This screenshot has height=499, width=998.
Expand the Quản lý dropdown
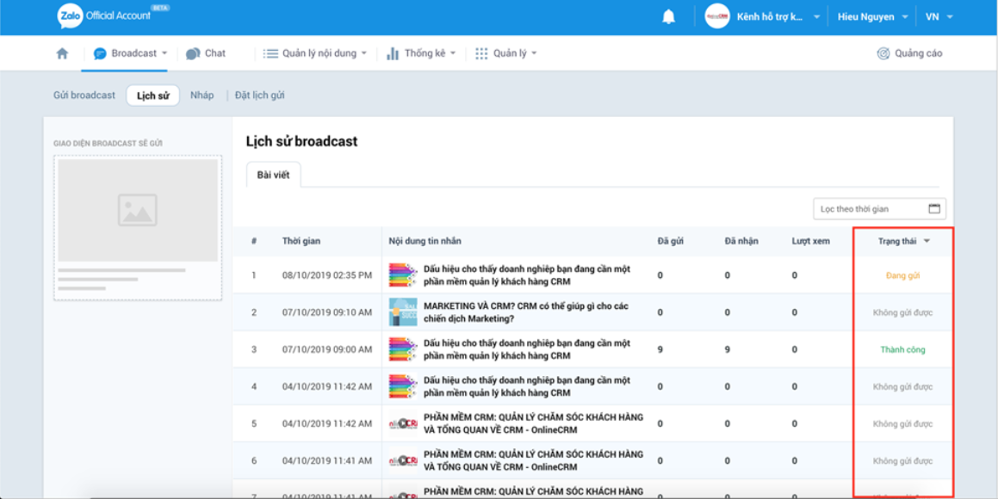534,53
